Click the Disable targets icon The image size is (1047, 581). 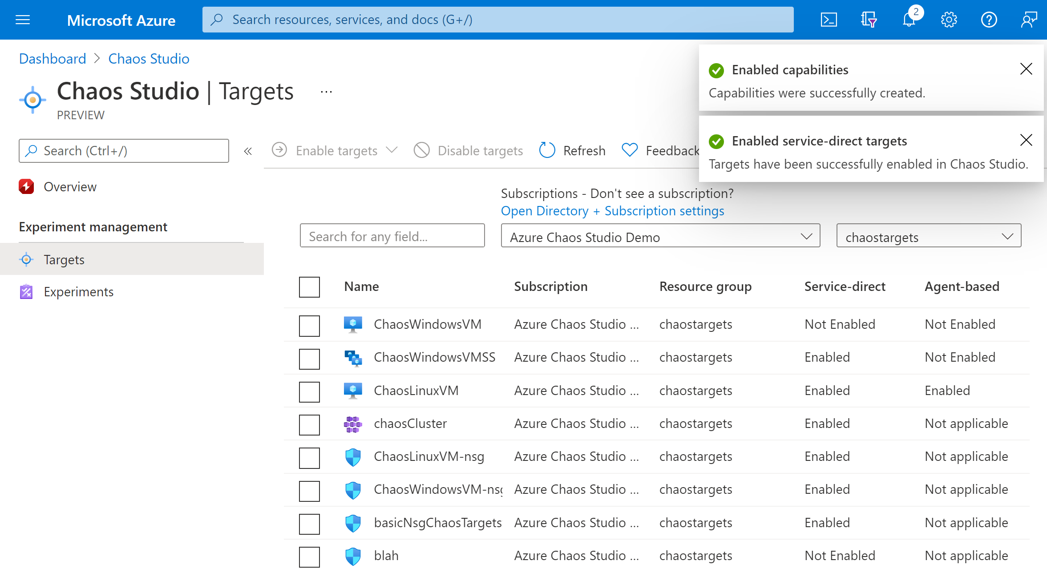[x=422, y=150]
